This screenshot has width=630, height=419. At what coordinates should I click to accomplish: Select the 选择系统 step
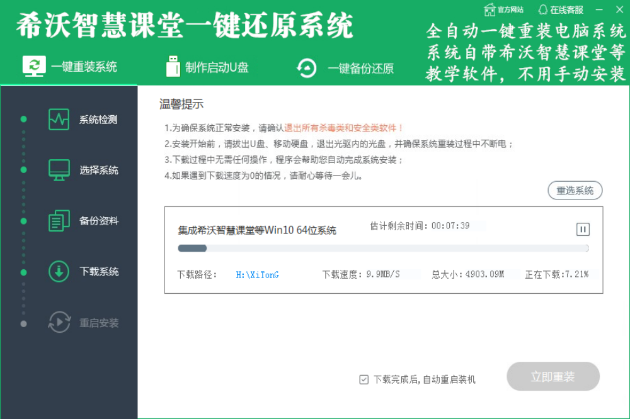pos(83,170)
